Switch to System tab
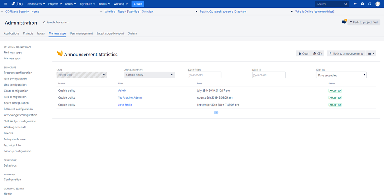Image resolution: width=384 pixels, height=195 pixels. (133, 33)
